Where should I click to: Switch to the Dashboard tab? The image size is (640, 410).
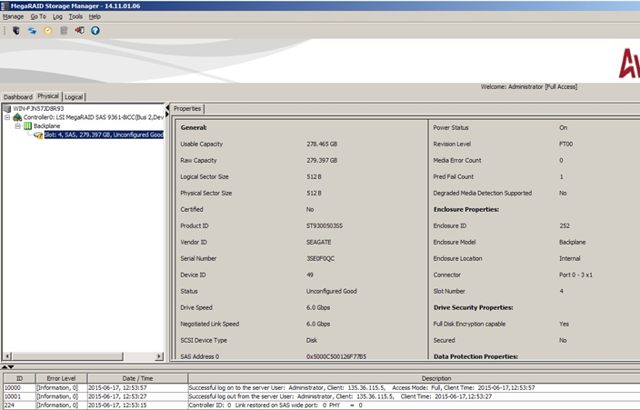pos(18,96)
